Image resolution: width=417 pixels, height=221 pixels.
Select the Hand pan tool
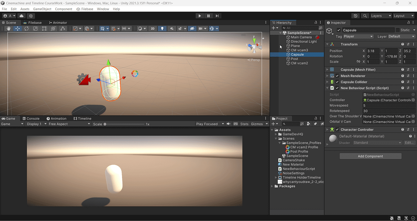8,28
